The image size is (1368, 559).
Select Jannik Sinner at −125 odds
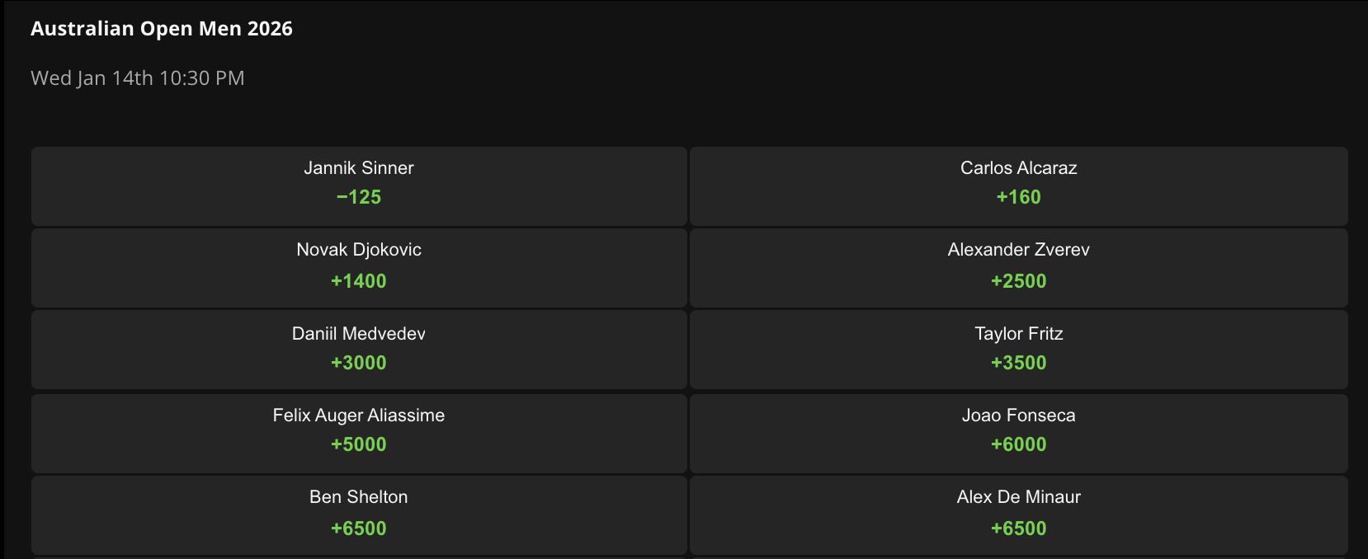(359, 186)
